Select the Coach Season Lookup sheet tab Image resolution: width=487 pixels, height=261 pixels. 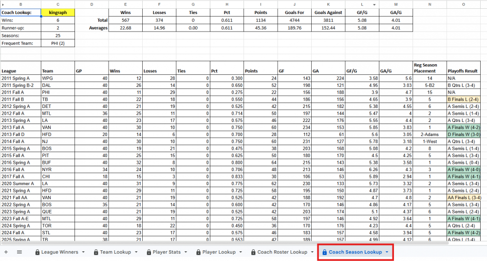click(356, 252)
